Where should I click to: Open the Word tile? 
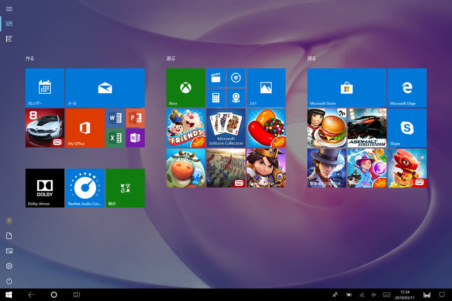tap(115, 118)
